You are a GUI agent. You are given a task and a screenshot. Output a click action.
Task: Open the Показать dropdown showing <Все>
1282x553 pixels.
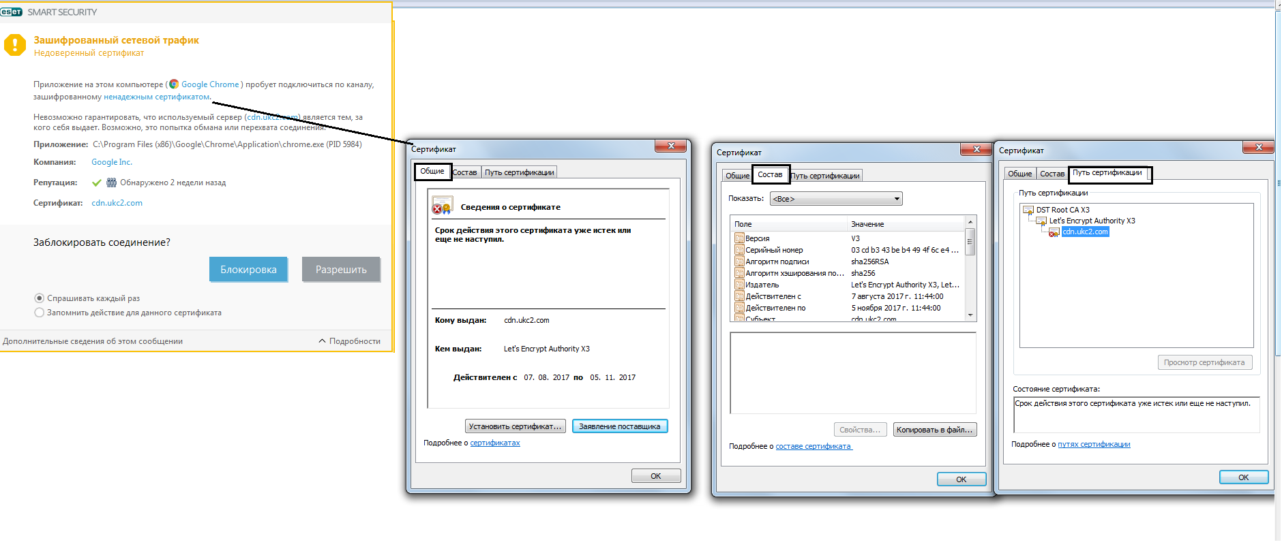pyautogui.click(x=836, y=199)
